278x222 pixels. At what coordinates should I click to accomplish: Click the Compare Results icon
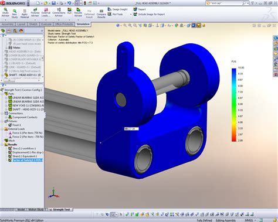pos(101,13)
